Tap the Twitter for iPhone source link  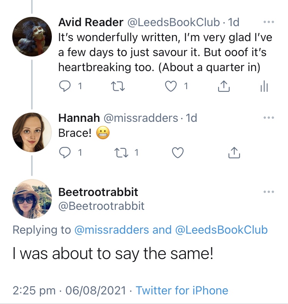tap(182, 290)
